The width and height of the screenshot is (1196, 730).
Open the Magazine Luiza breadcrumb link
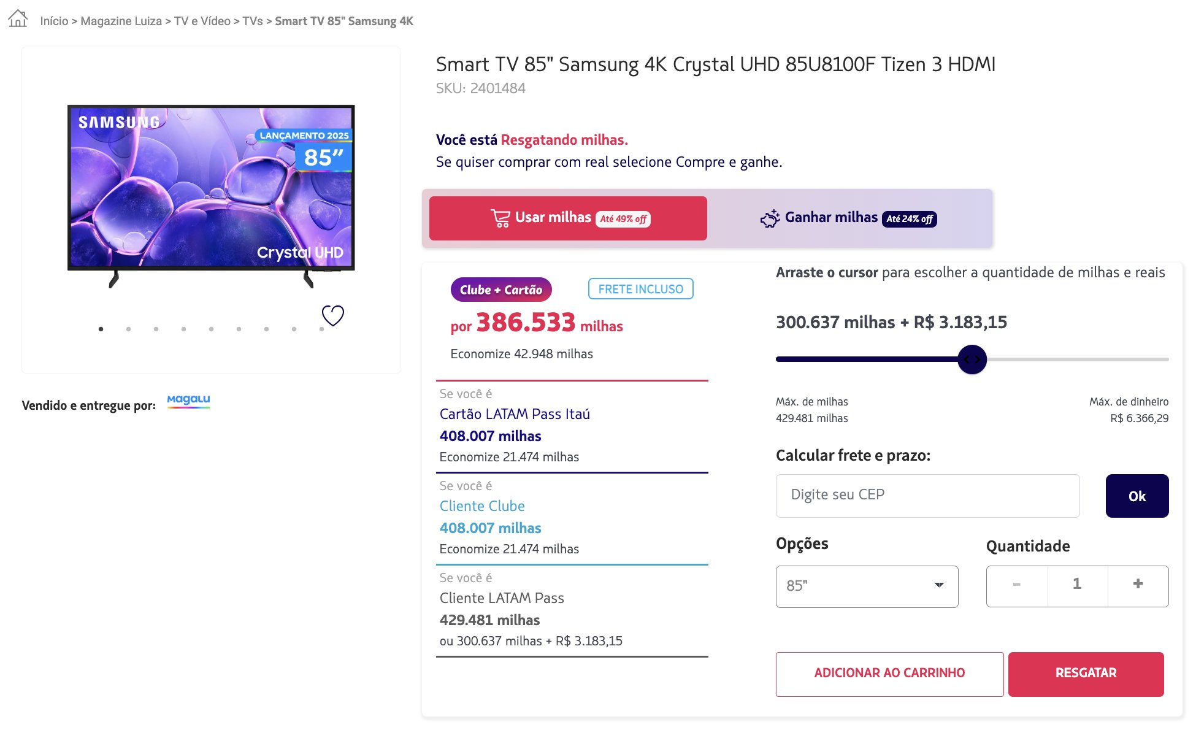coord(121,21)
